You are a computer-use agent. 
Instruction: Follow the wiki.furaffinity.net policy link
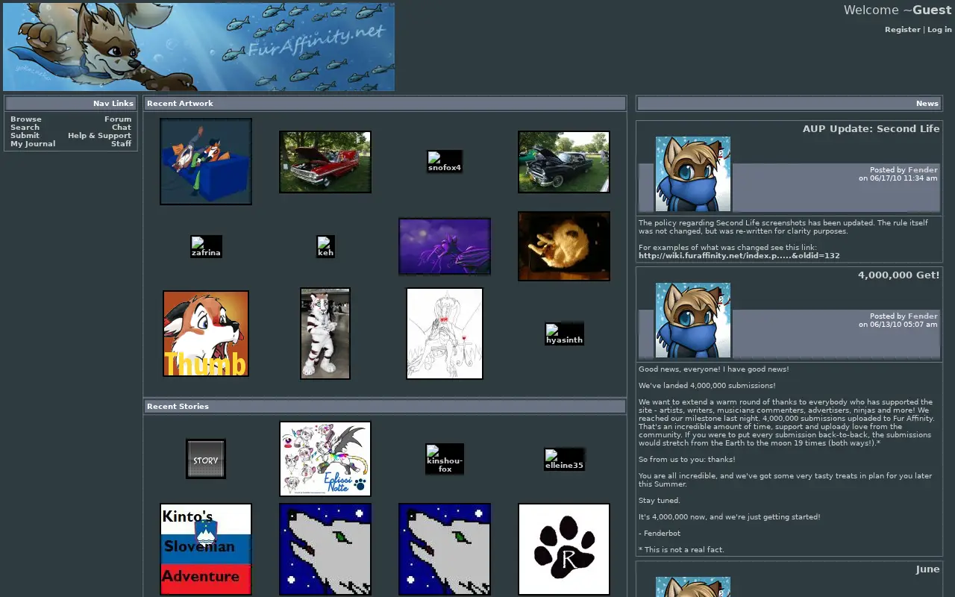(739, 256)
